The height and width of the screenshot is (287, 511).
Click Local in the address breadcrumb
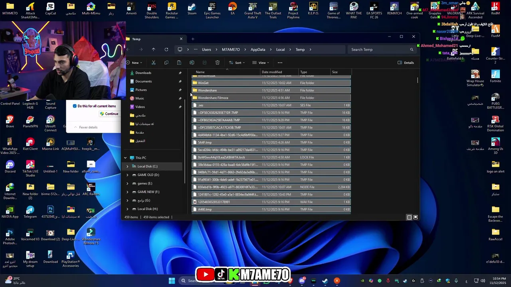pos(281,49)
